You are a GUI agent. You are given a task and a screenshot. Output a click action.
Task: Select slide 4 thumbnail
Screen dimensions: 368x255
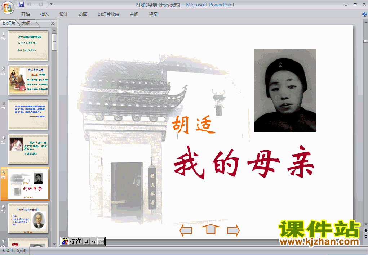click(x=28, y=149)
